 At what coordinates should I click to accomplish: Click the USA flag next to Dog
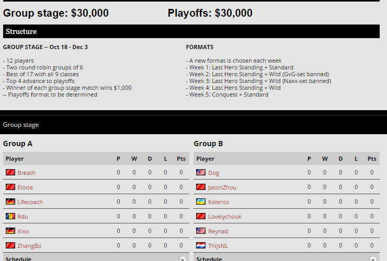(201, 172)
